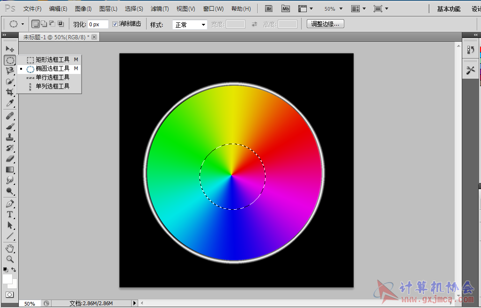Open the 帮助(H) menu
This screenshot has width=481, height=308.
click(x=241, y=9)
